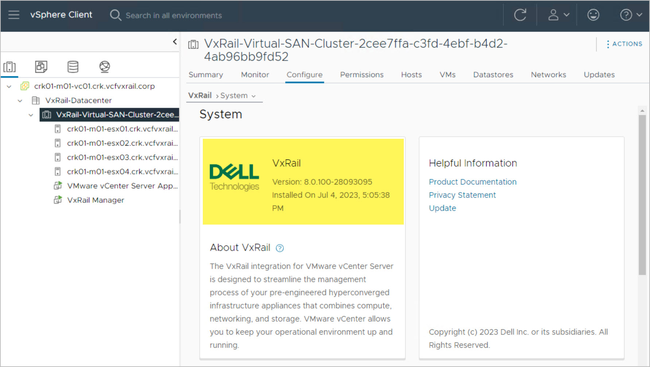Switch to the Monitor tab

(255, 75)
